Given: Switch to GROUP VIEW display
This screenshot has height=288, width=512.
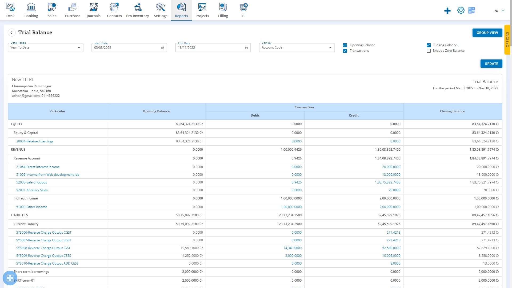Looking at the screenshot, I should [x=487, y=32].
